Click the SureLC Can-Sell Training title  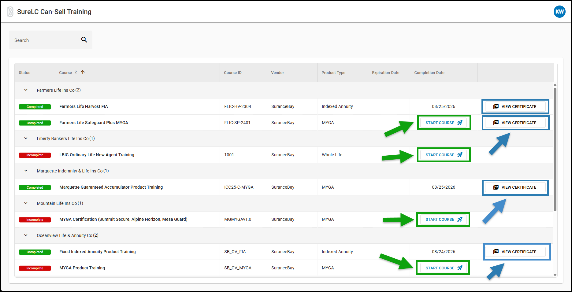click(54, 12)
